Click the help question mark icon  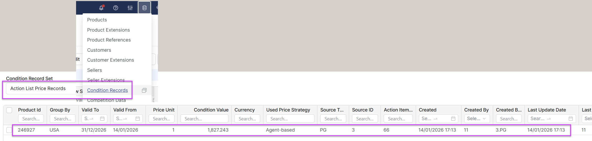click(115, 8)
